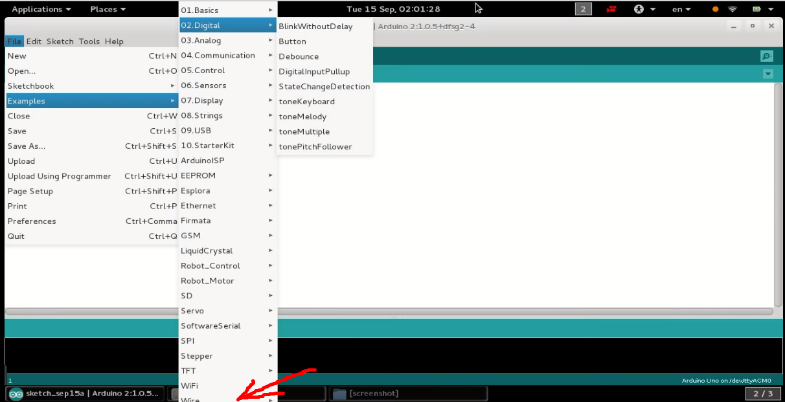785x402 pixels.
Task: Open the LiquidCrystal library examples
Action: click(228, 251)
